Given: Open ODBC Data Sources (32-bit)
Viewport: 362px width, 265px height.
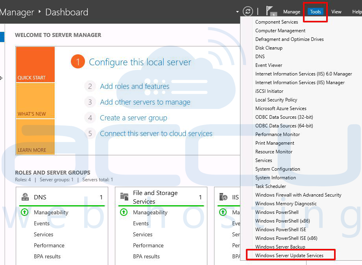Looking at the screenshot, I should click(x=284, y=117).
